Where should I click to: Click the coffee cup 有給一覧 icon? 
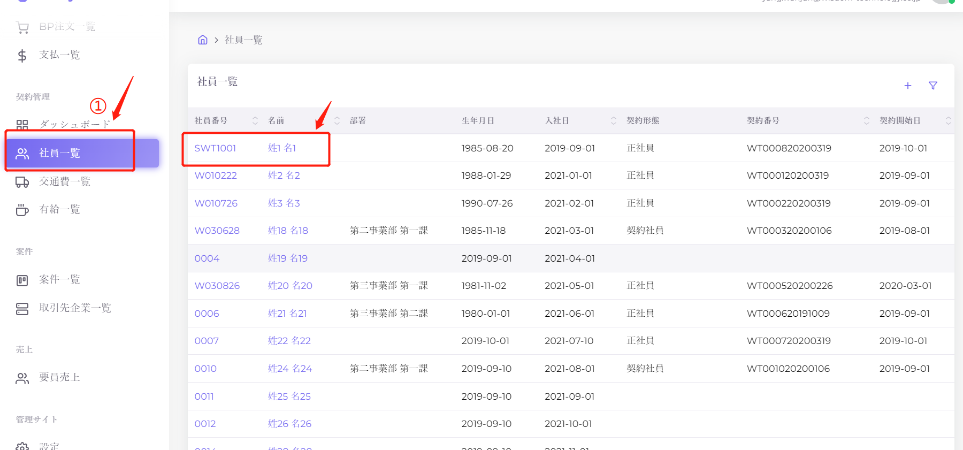[22, 210]
